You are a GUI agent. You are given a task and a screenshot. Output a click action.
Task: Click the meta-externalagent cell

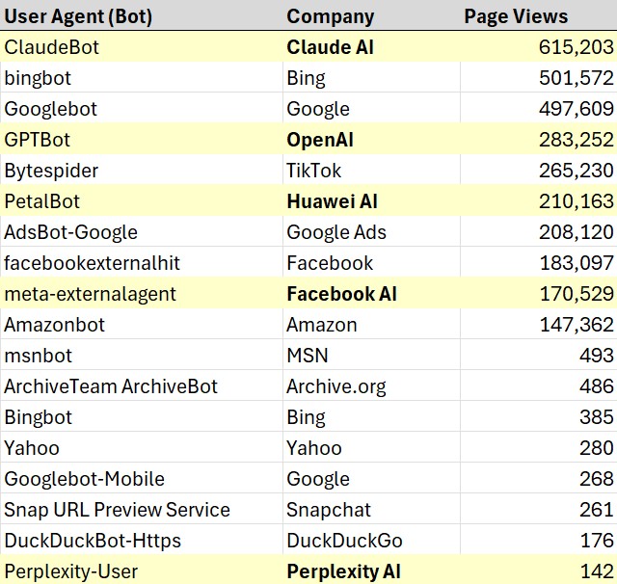[x=91, y=294]
